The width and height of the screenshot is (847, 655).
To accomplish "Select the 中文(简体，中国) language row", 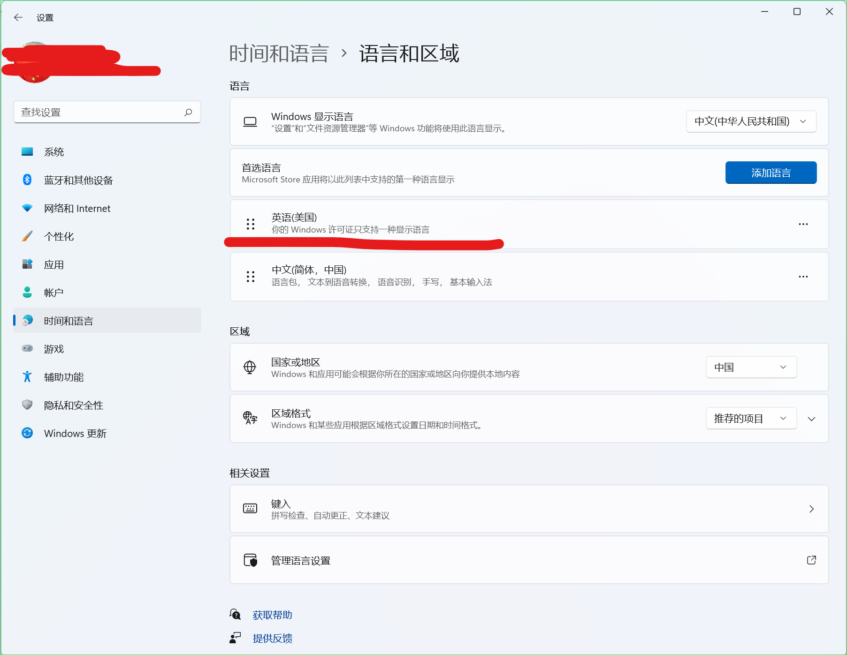I will [x=529, y=277].
